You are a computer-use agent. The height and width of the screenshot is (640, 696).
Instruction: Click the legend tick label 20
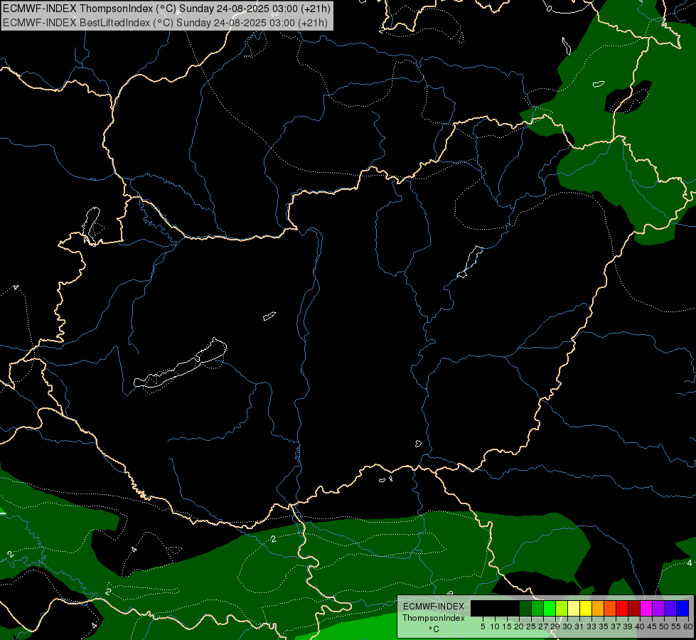click(519, 626)
